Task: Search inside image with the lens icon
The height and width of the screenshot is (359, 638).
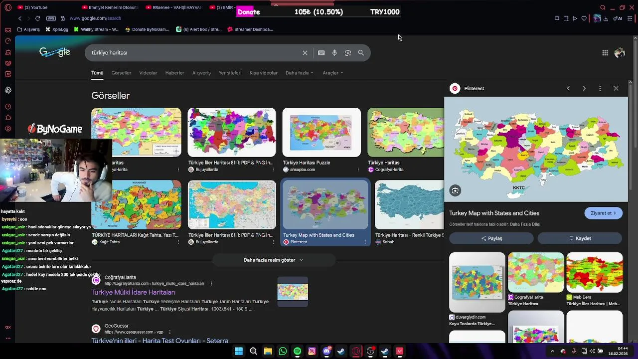Action: 455,190
